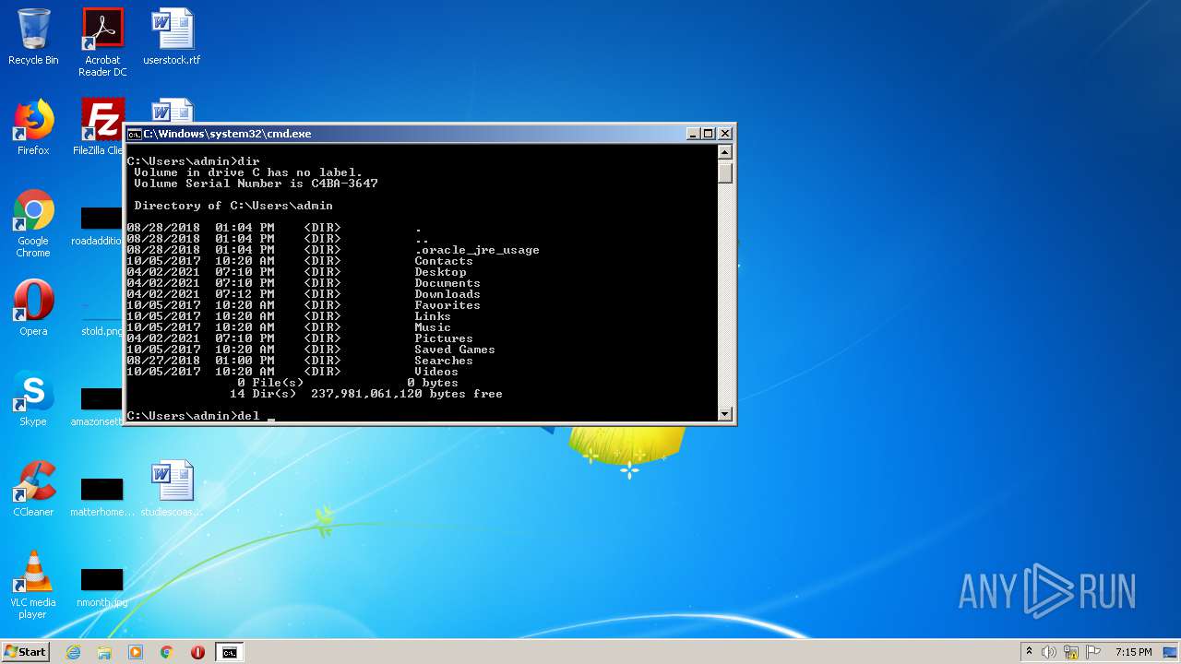Click the 'Music' directory entry

433,327
